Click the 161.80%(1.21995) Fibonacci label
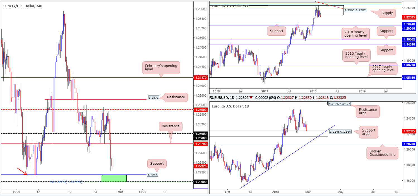Screen dimensions: 418x196 coord(66,182)
